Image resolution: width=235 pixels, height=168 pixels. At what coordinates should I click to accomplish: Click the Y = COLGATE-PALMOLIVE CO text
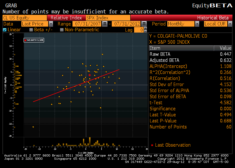coord(178,36)
